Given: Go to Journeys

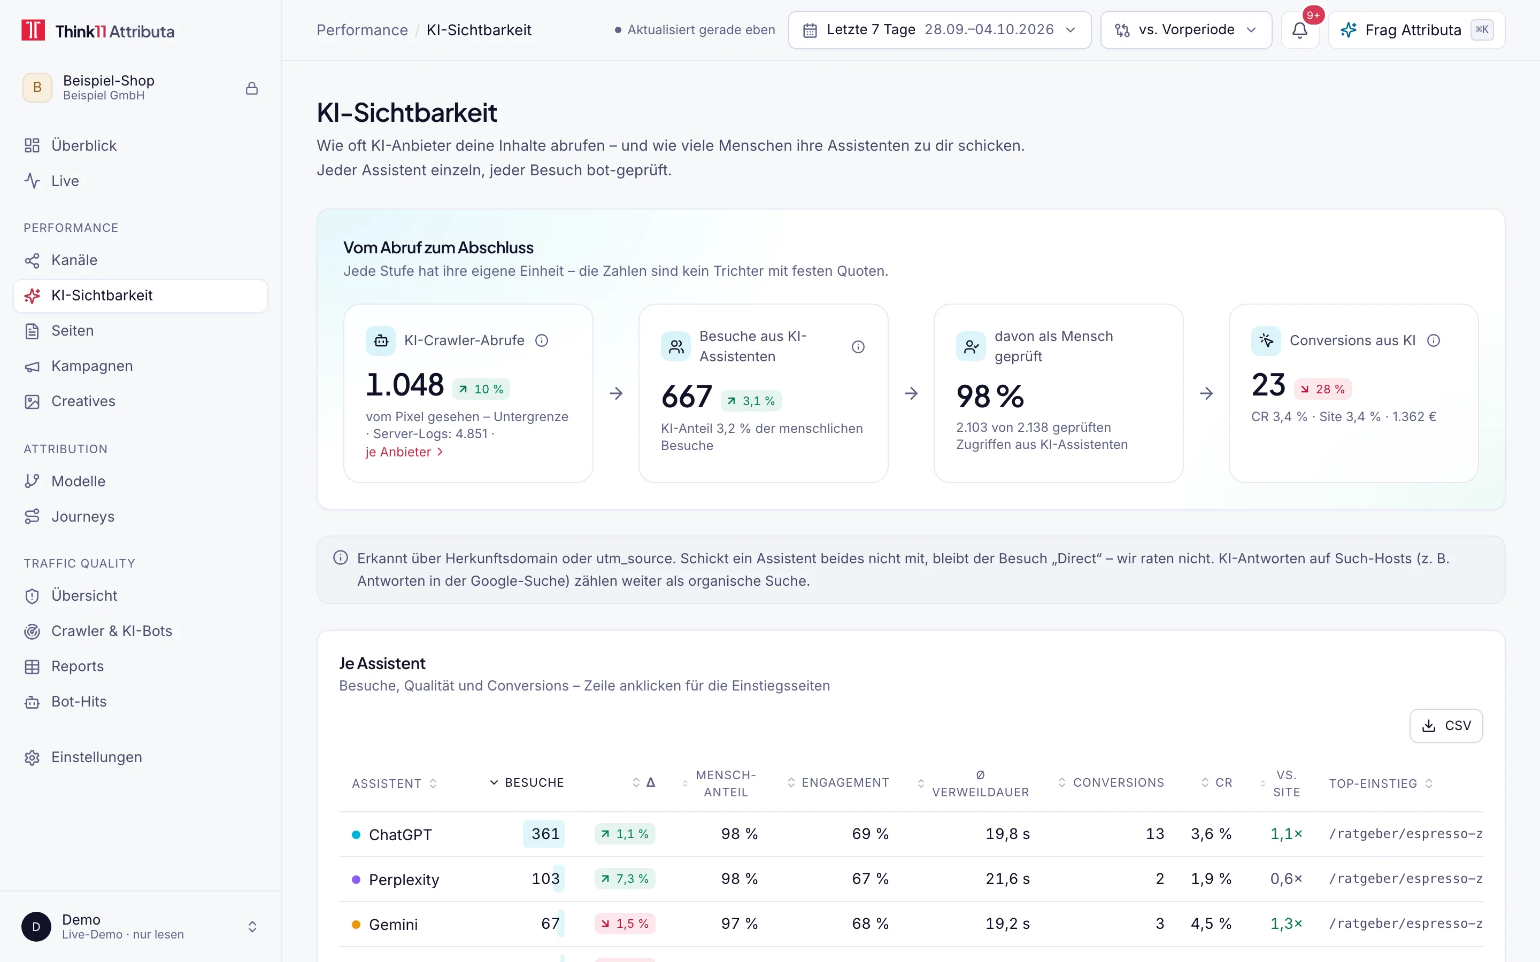Looking at the screenshot, I should click(141, 517).
